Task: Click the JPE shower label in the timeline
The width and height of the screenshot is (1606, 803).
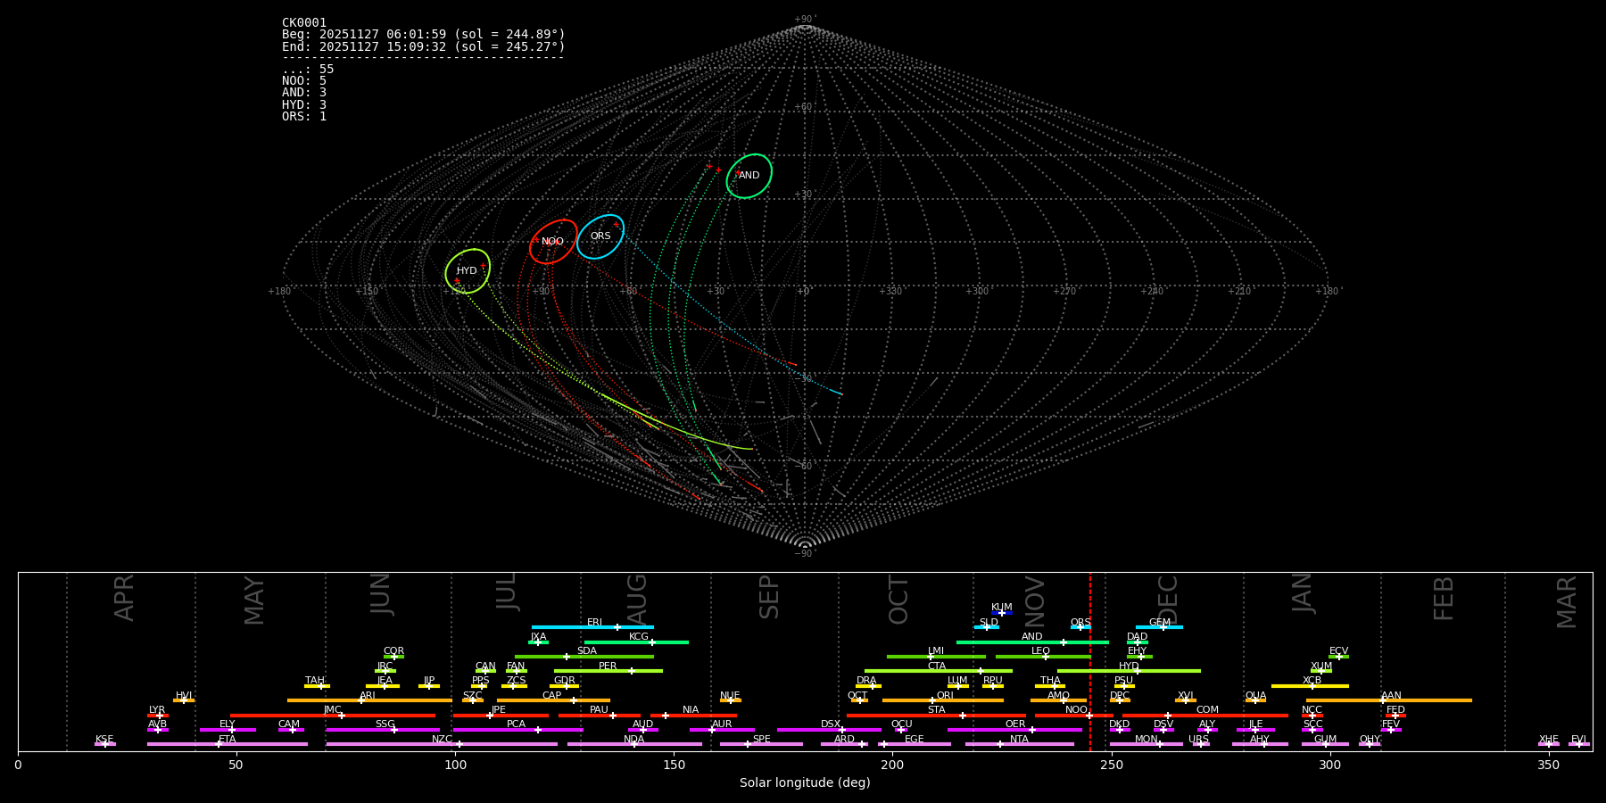Action: 499,710
